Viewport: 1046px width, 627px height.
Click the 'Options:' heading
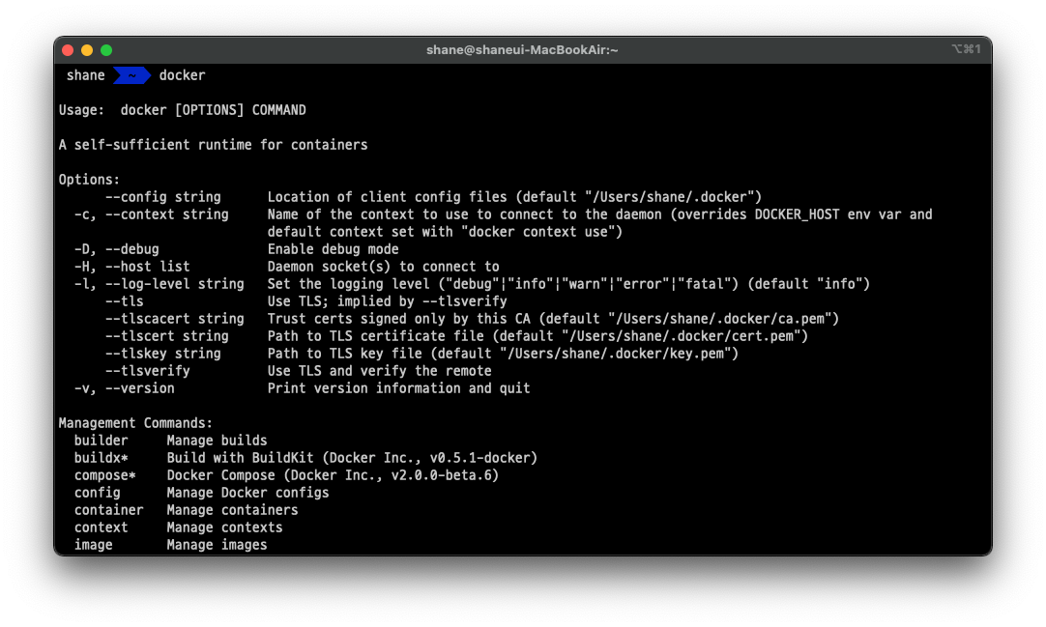89,180
